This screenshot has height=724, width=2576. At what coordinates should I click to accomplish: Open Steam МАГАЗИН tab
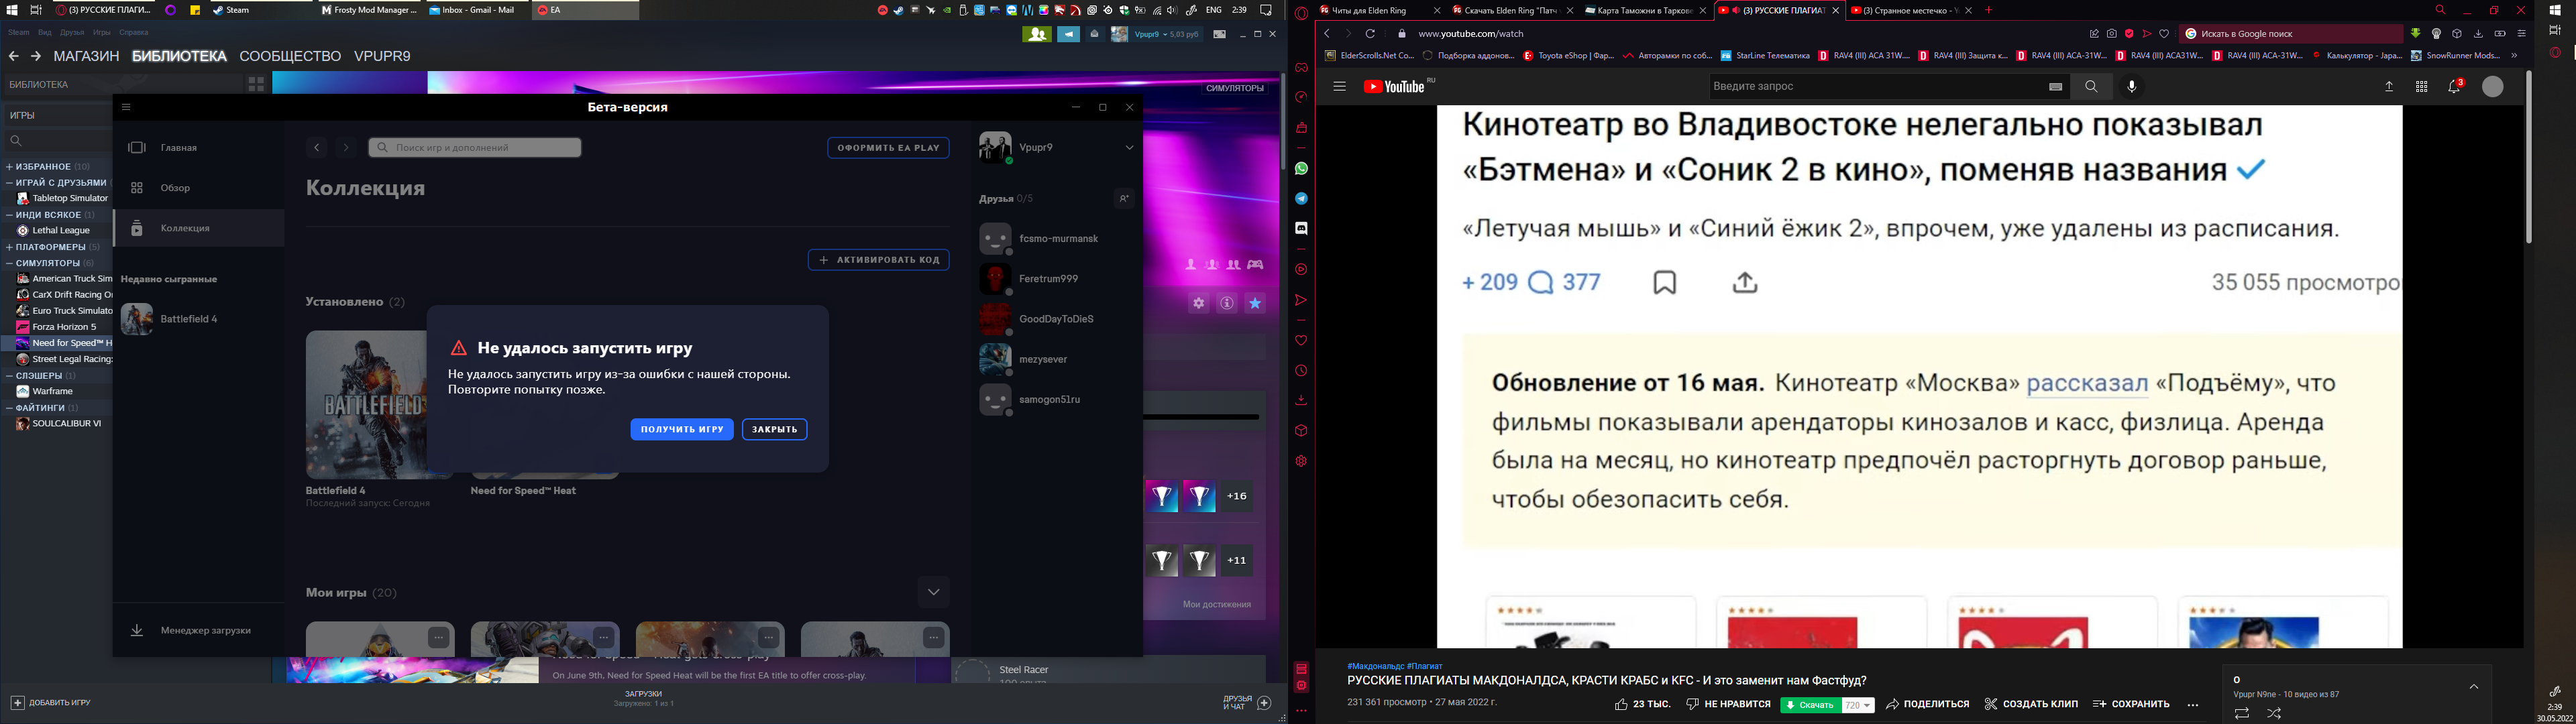[x=86, y=57]
